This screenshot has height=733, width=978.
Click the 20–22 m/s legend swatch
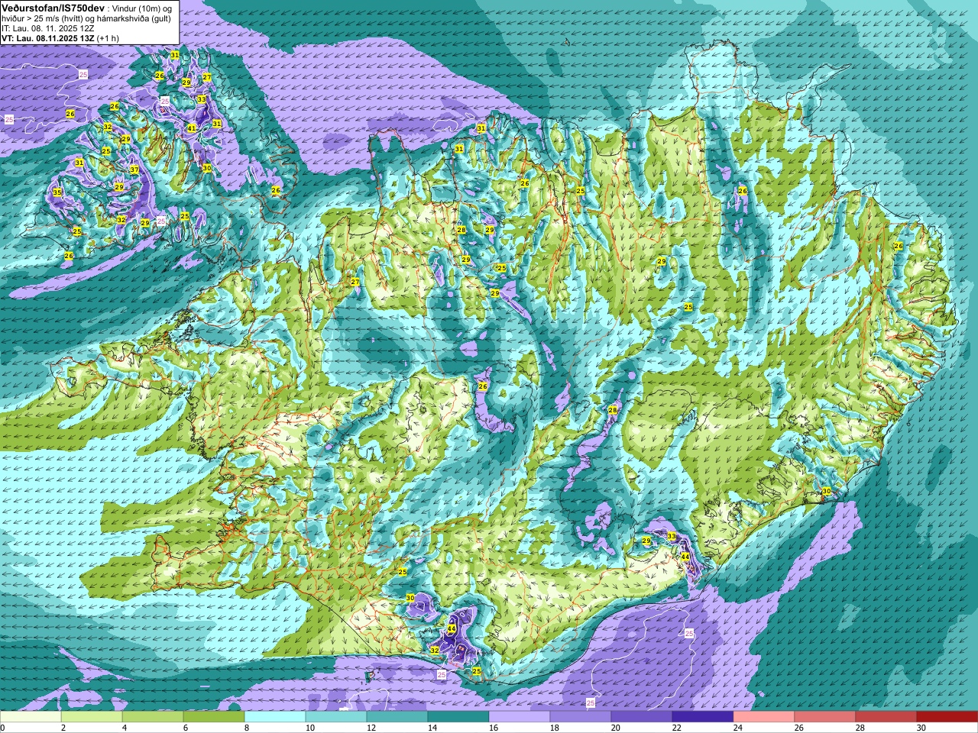click(x=642, y=717)
